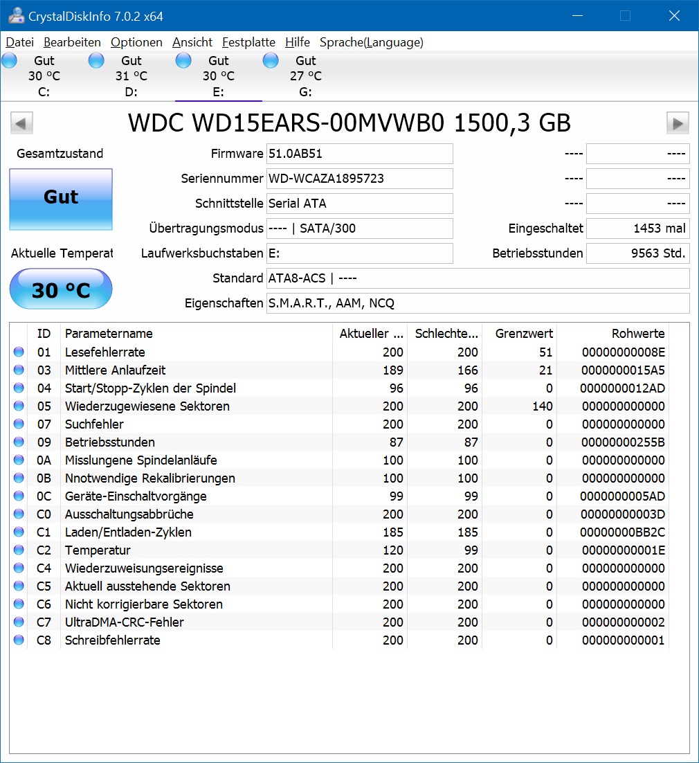Minimize the CrystalDiskInfo window
This screenshot has width=699, height=763.
point(577,15)
